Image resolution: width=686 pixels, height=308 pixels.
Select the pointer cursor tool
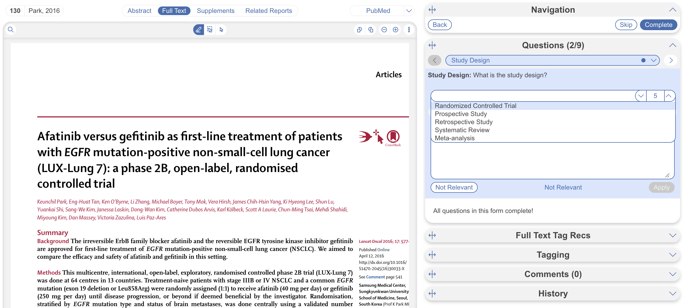pos(221,30)
